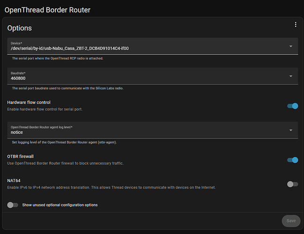
Task: Click the OTBR firewall label
Action: 20,156
